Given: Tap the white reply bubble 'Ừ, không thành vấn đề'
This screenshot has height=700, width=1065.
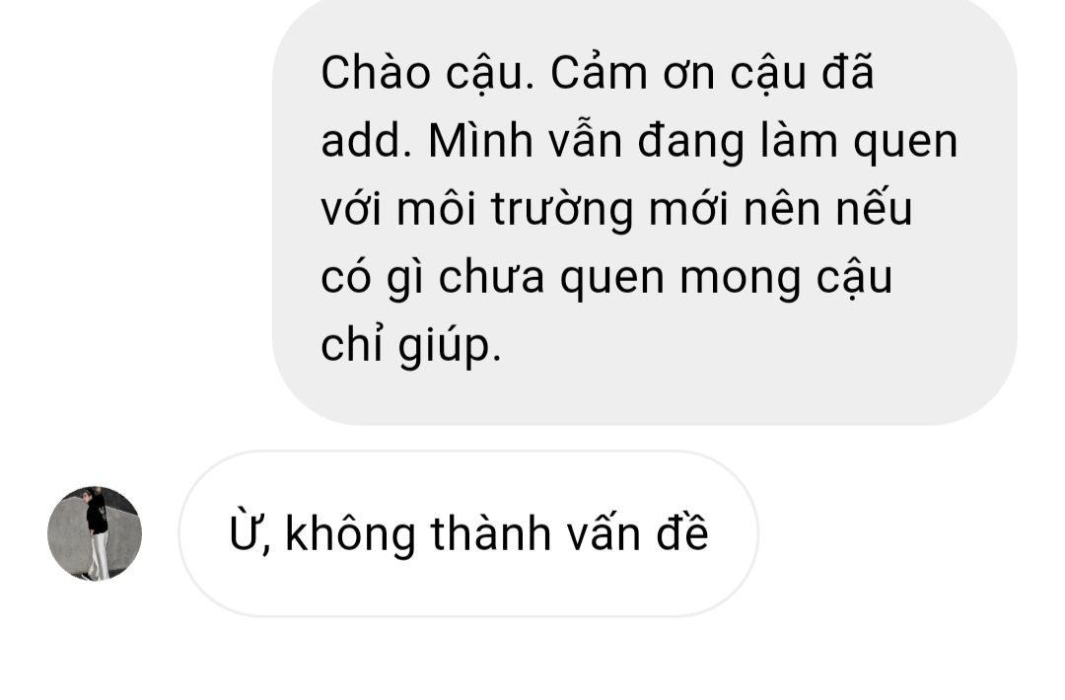Looking at the screenshot, I should tap(468, 533).
